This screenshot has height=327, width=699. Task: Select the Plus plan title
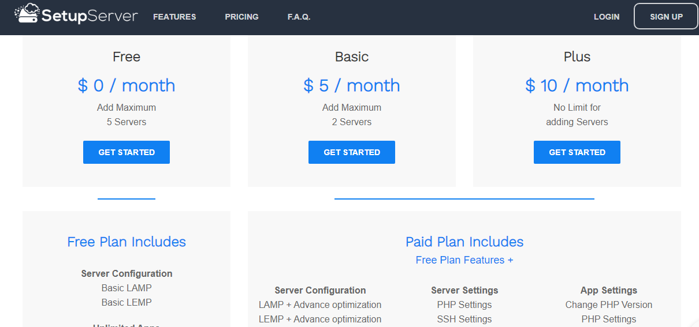click(577, 57)
